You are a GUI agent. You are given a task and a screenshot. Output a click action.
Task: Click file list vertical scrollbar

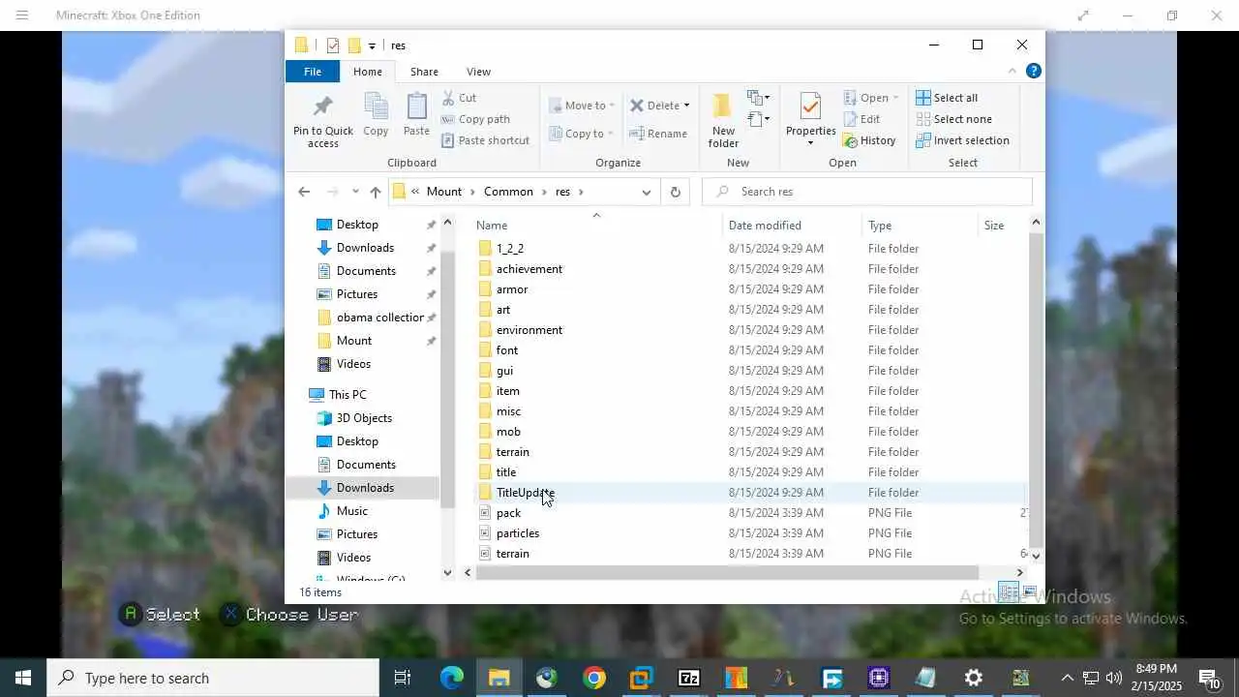[1036, 390]
